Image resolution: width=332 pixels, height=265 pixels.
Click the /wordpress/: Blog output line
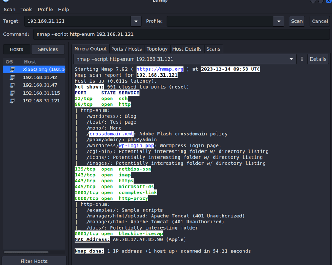(112, 116)
